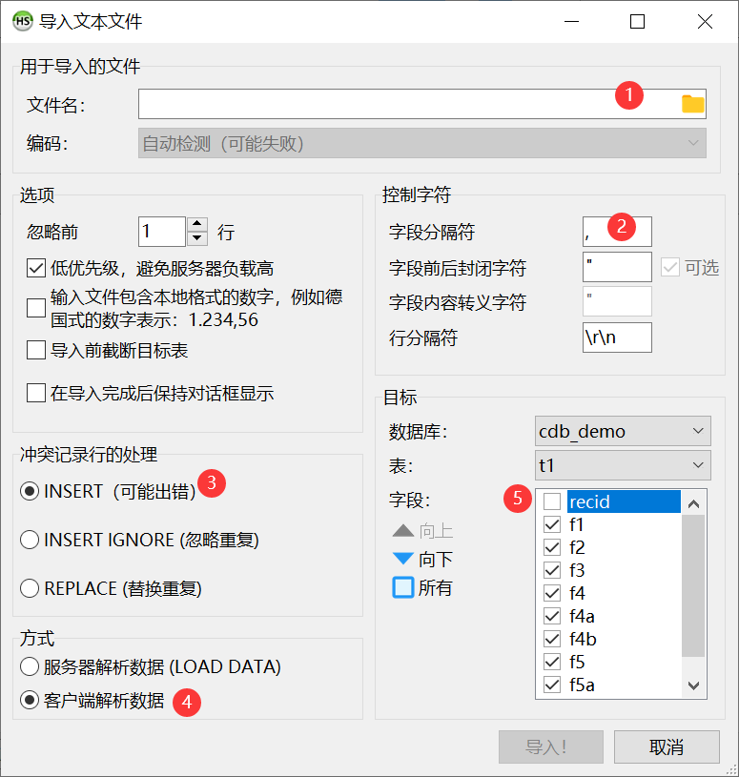Uncheck 低优先级，避免服务器负载高 option
739x777 pixels.
[36, 269]
